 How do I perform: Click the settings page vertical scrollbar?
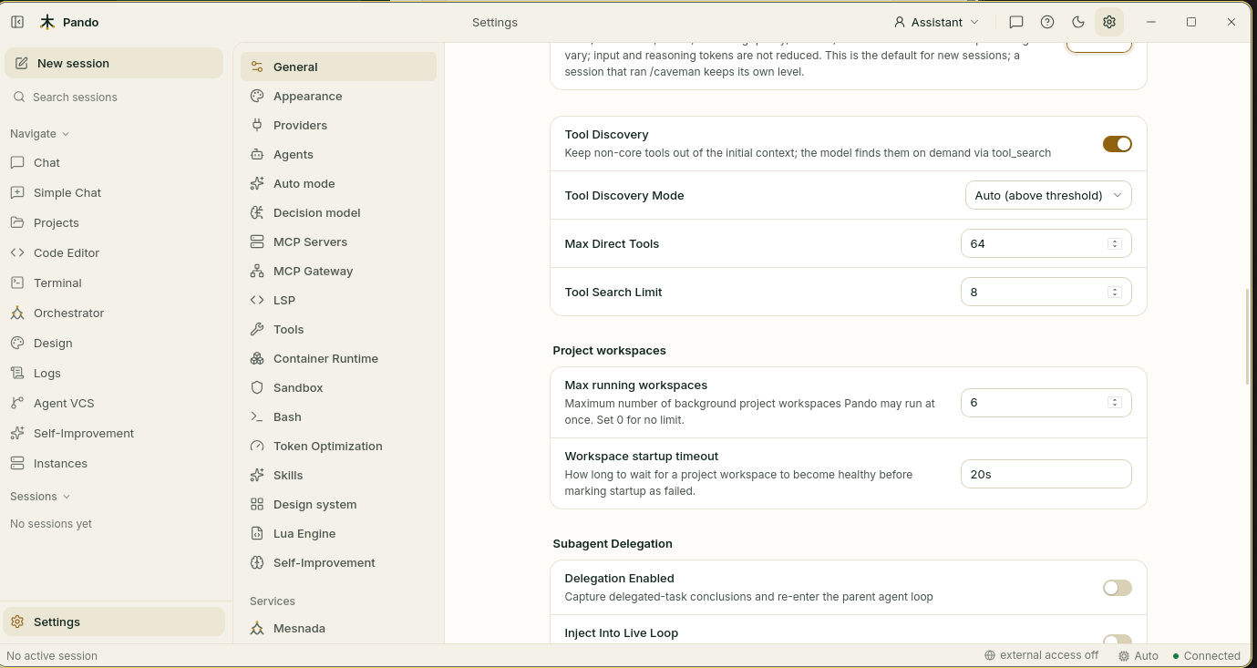tap(1248, 337)
